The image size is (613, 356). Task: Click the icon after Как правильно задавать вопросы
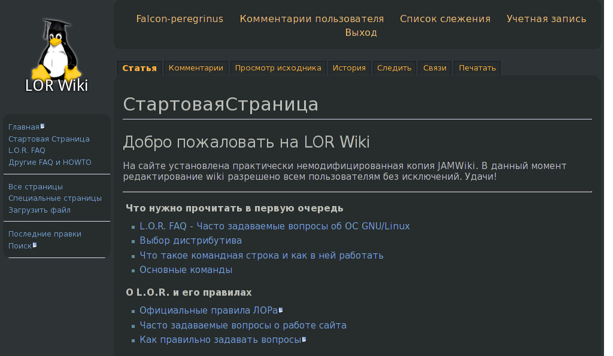305,338
